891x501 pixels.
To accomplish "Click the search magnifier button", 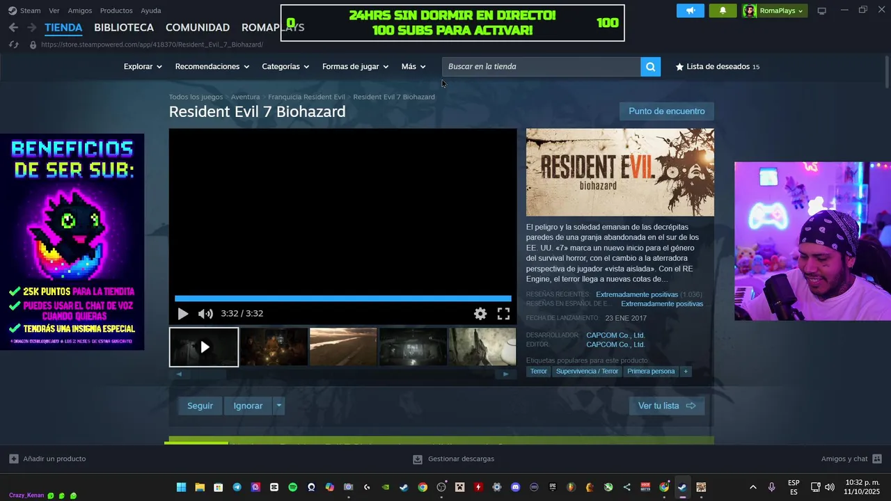I will click(650, 67).
